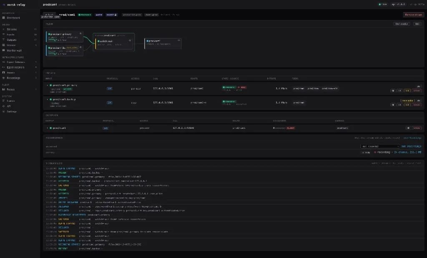
Task: Click the small icon on the switch:main flow node
Action: pyautogui.click(x=130, y=40)
